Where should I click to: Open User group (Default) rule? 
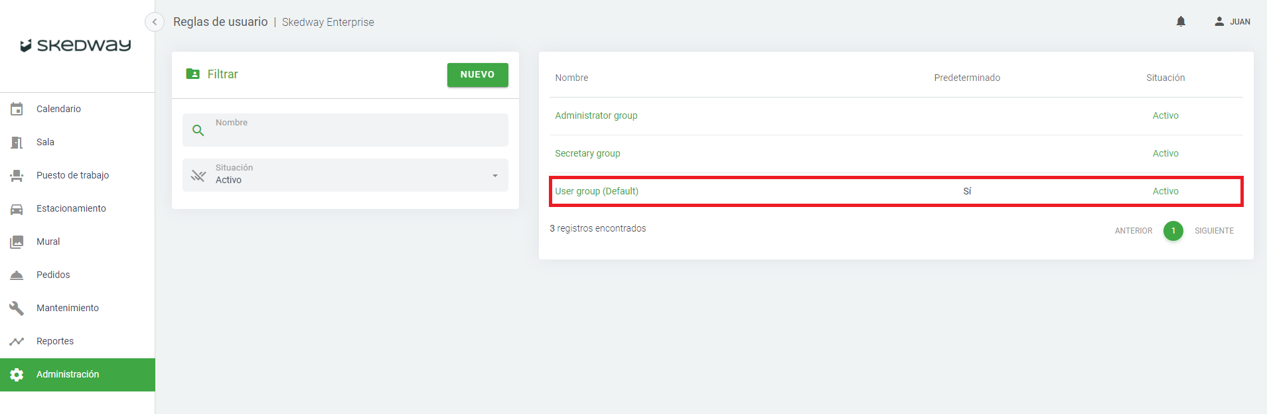pos(597,191)
